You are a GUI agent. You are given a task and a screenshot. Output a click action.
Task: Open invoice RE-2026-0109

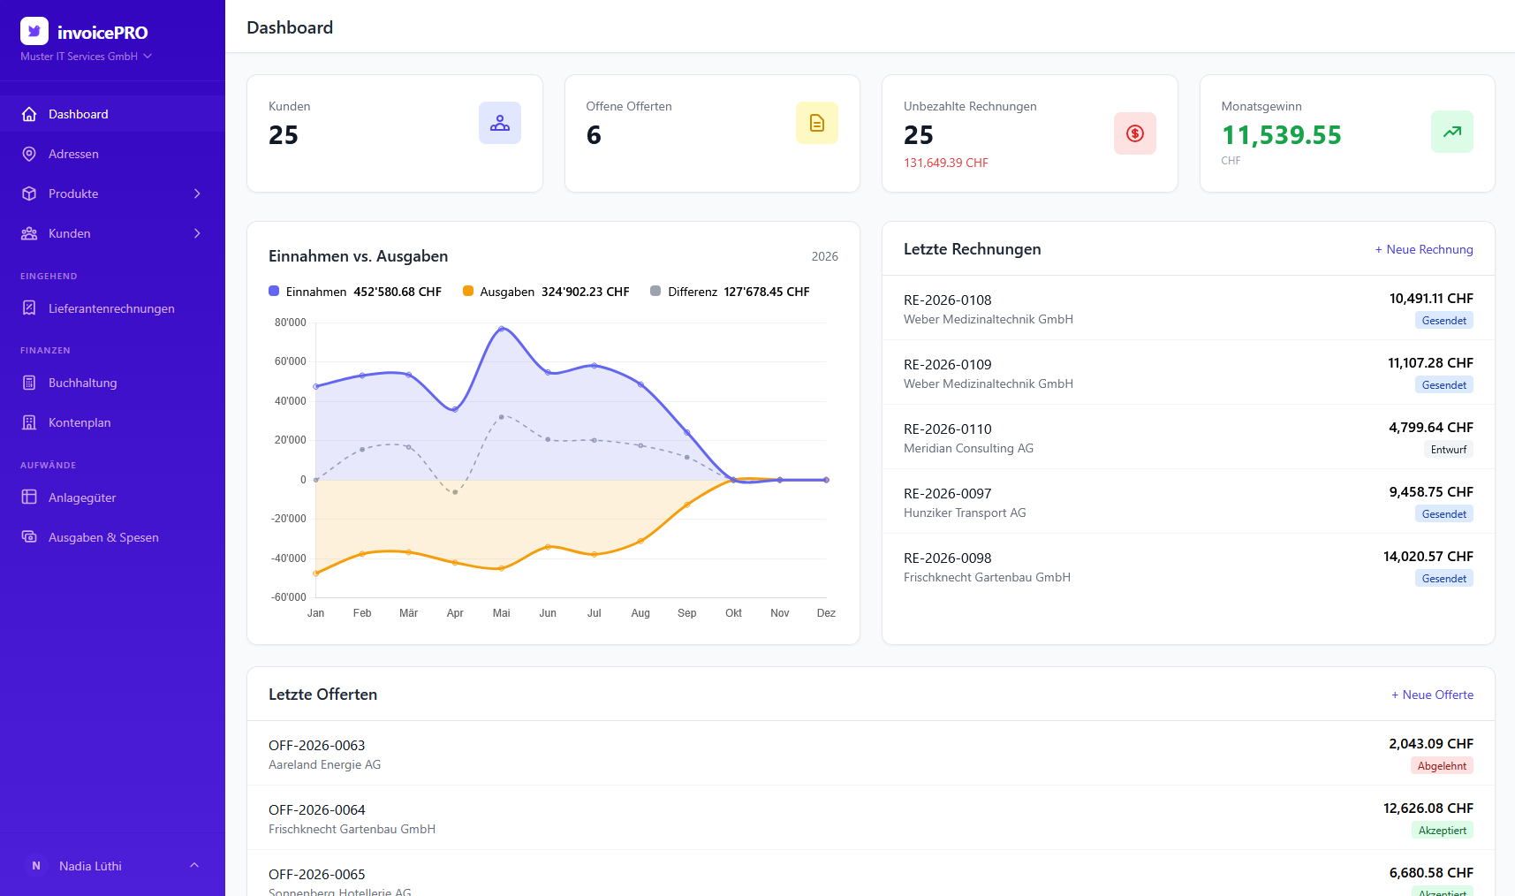[1188, 373]
